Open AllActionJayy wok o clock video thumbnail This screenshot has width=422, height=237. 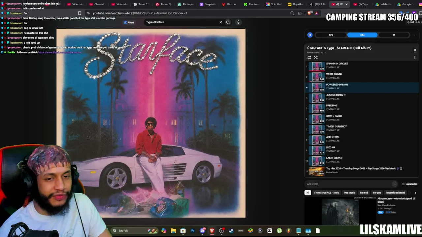tap(340, 211)
